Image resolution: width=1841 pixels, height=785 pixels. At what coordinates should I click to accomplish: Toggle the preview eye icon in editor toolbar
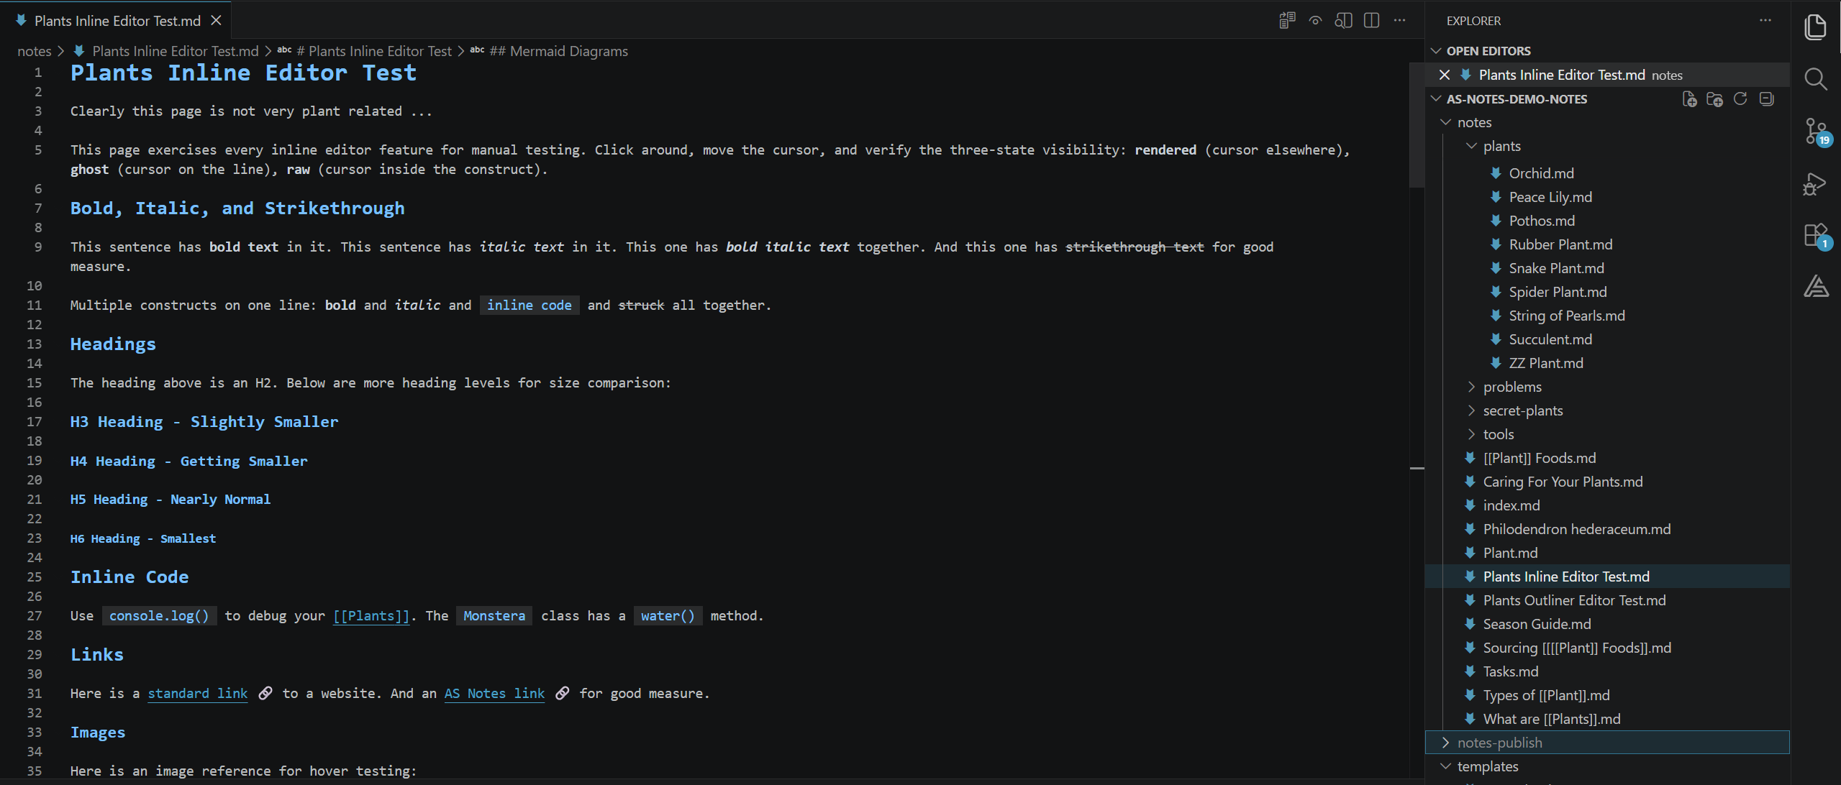click(x=1315, y=20)
